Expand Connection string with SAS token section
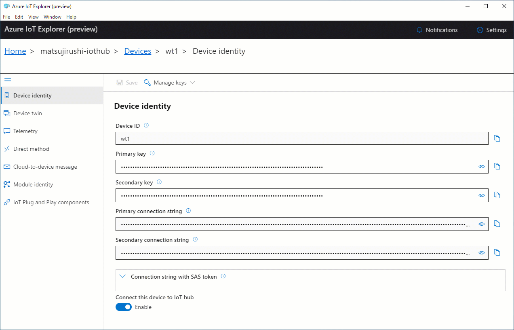Viewport: 514px width, 330px height. [x=123, y=277]
